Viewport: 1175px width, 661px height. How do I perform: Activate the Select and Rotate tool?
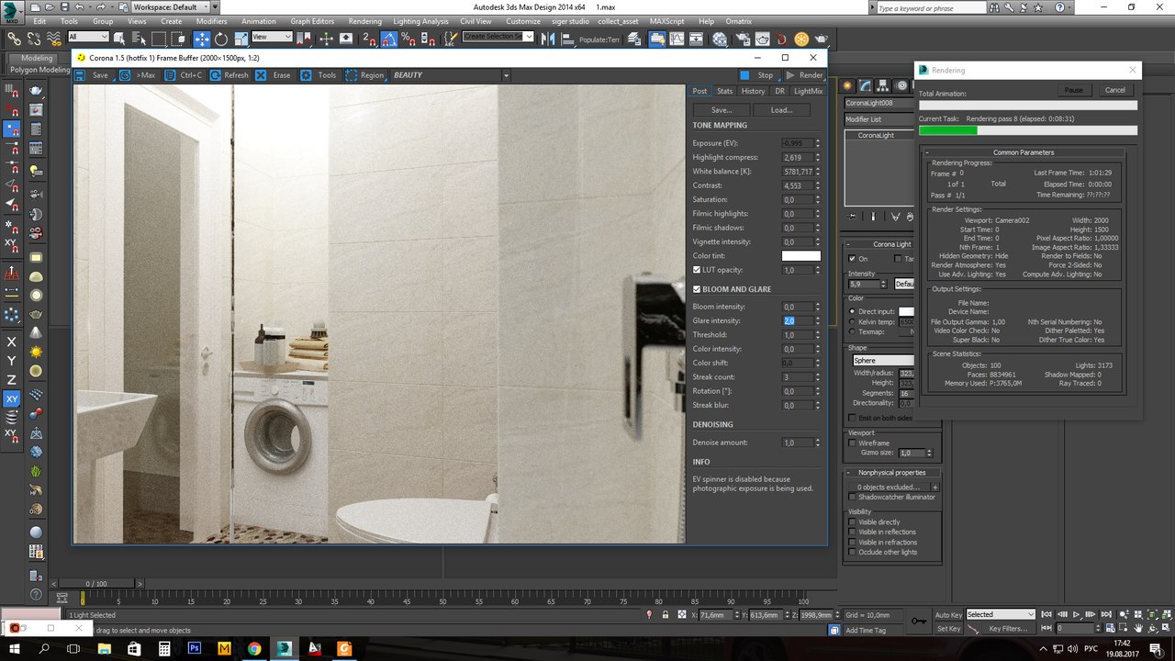[221, 39]
